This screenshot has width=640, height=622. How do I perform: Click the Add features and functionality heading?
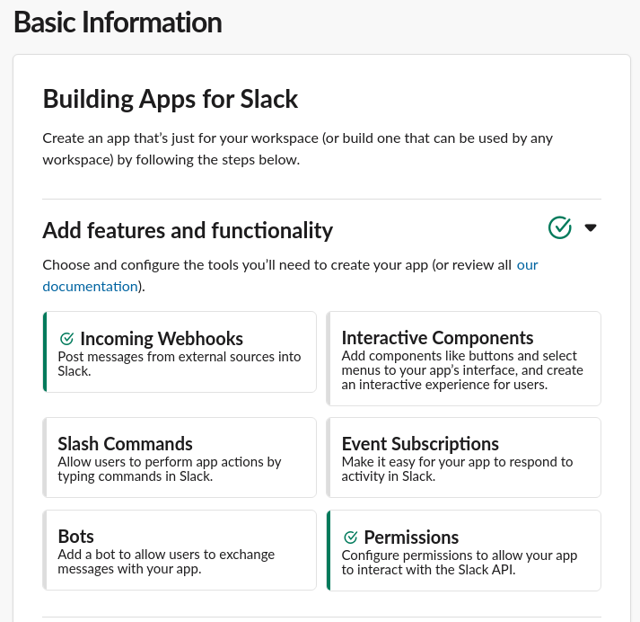[188, 230]
